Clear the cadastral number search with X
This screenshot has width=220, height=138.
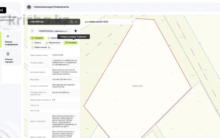[x=76, y=22]
